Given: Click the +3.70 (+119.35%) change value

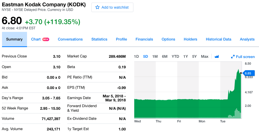Looking at the screenshot, I should tap(53, 22).
